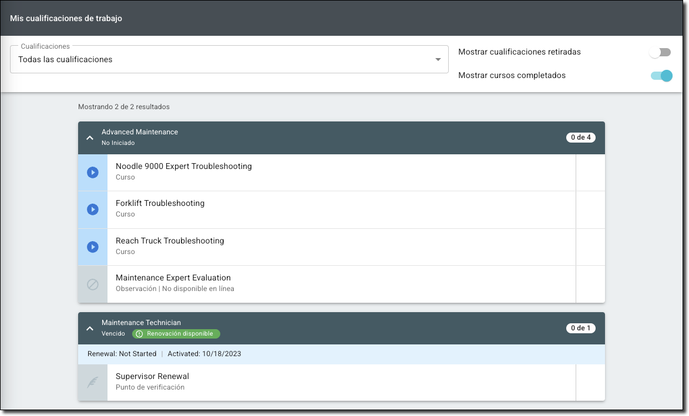Screen dimensions: 689x416
Task: Play Noodle 9000 Expert Troubleshooting course icon
Action: click(92, 173)
